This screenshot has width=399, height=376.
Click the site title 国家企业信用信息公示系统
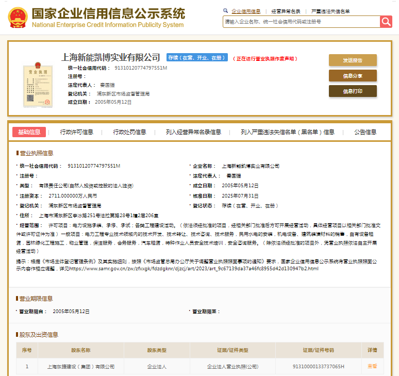[x=108, y=14]
